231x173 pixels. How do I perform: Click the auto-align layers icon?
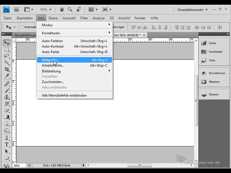point(219,27)
